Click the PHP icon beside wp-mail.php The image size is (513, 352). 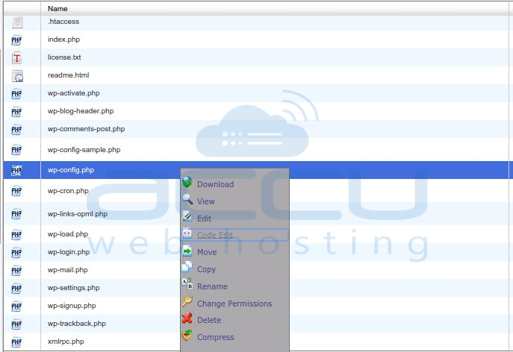(16, 271)
